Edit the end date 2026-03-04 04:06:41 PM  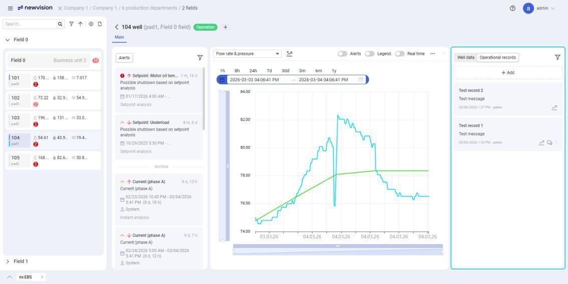pyautogui.click(x=323, y=80)
